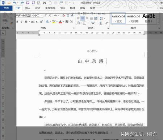This screenshot has height=140, width=163.
Task: Toggle Subscript x₂ button
Action: coord(37,22)
